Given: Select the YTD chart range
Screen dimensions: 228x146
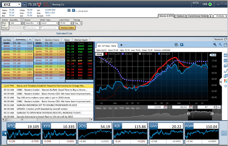Looking at the screenshot, I should click(121, 108).
